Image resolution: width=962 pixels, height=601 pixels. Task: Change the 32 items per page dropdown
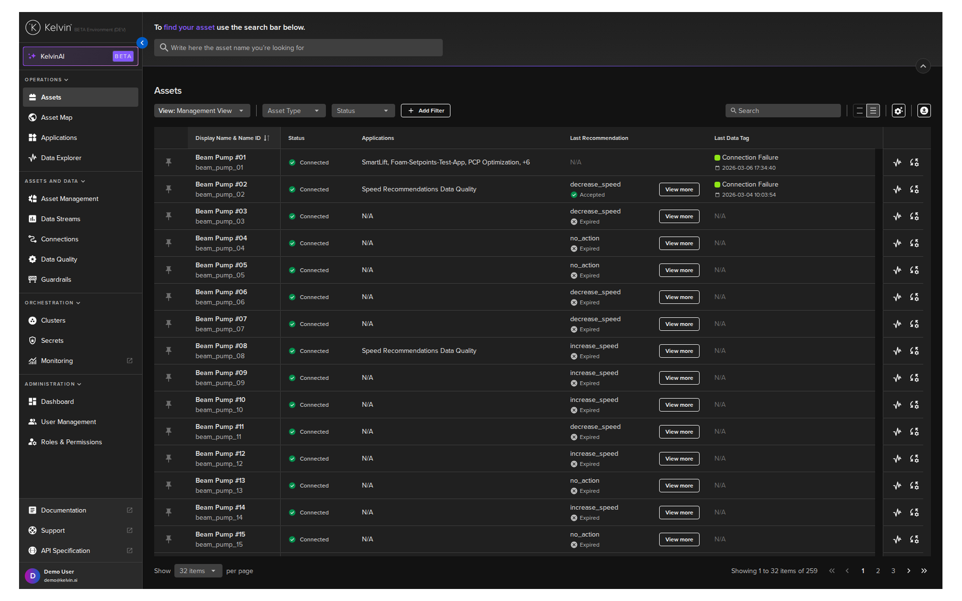pos(197,571)
